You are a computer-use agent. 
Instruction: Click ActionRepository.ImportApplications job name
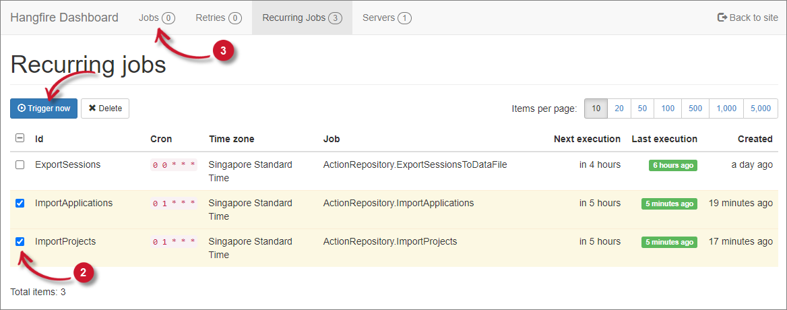[x=398, y=203]
